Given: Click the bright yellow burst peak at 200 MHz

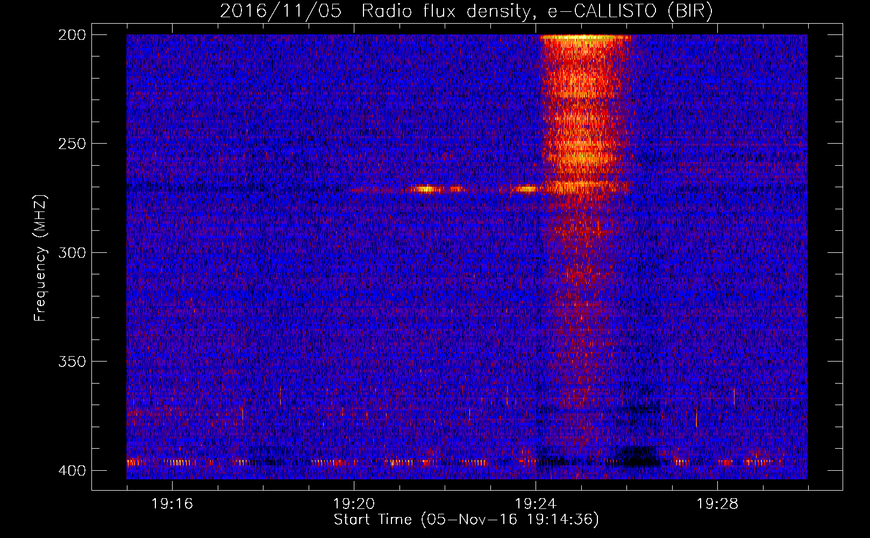Looking at the screenshot, I should coord(585,38).
